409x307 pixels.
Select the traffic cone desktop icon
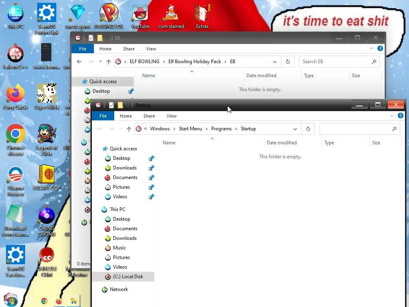(x=171, y=16)
